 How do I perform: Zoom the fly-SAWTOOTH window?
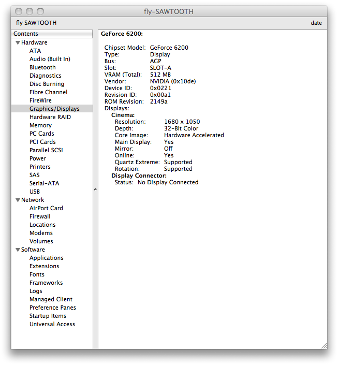coord(40,11)
